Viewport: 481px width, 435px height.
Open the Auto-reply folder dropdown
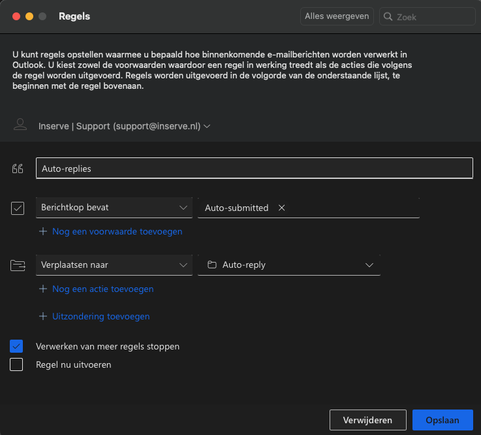tap(289, 265)
